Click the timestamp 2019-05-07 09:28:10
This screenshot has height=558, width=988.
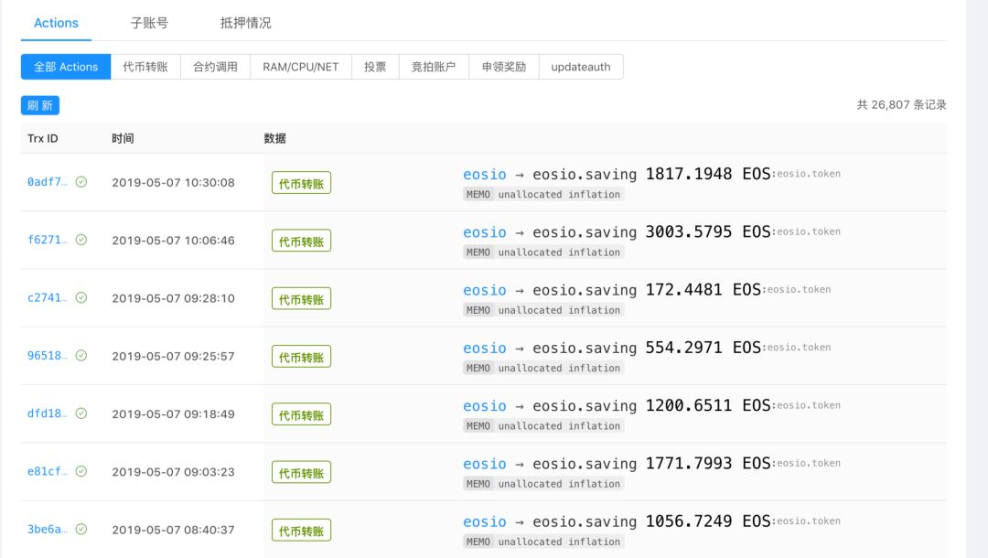coord(173,298)
